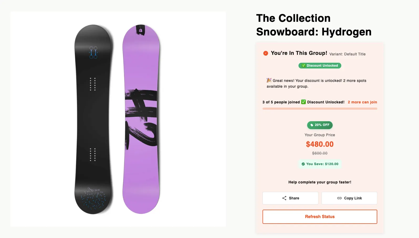Expand the Variant: Default Title selector

point(347,54)
